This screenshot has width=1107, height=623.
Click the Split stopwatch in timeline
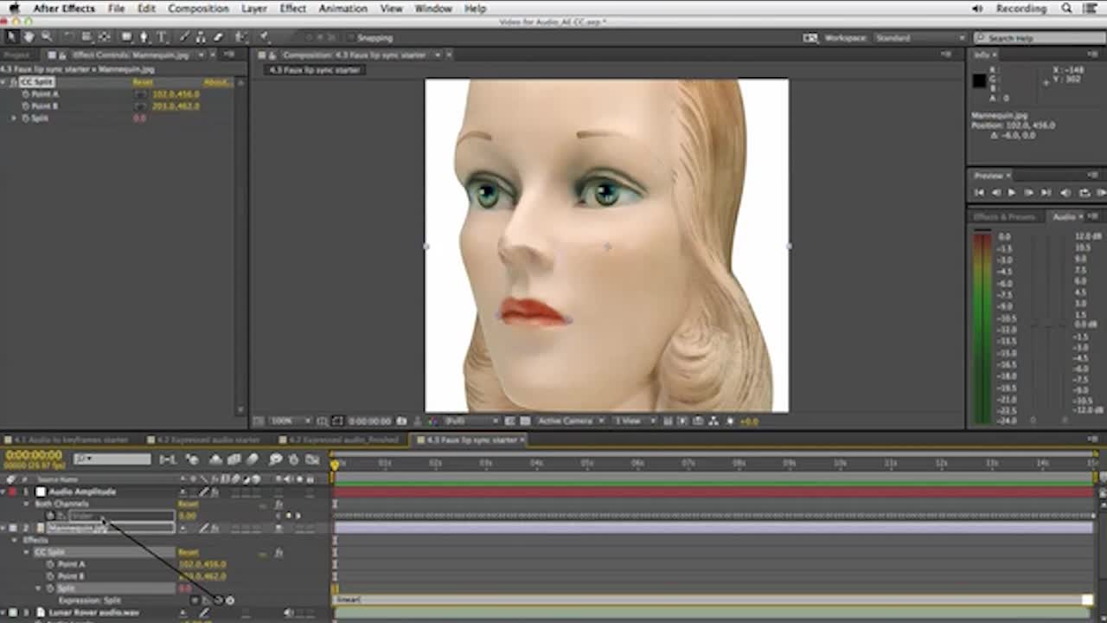tap(50, 588)
